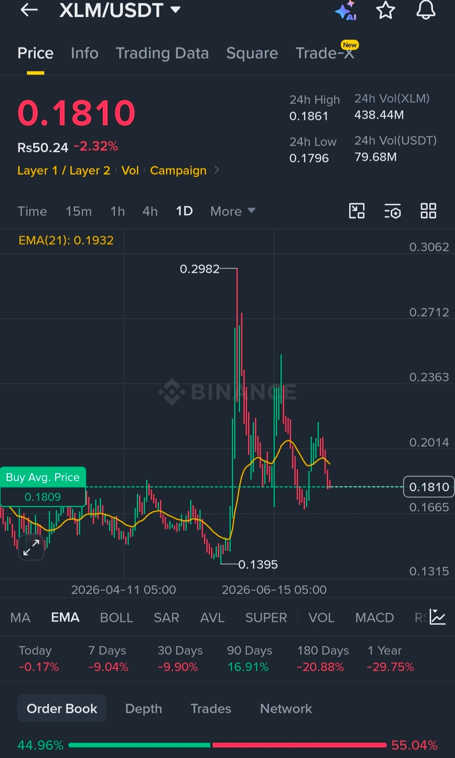Enable the MACD sub-indicator
This screenshot has width=455, height=758.
[x=375, y=617]
